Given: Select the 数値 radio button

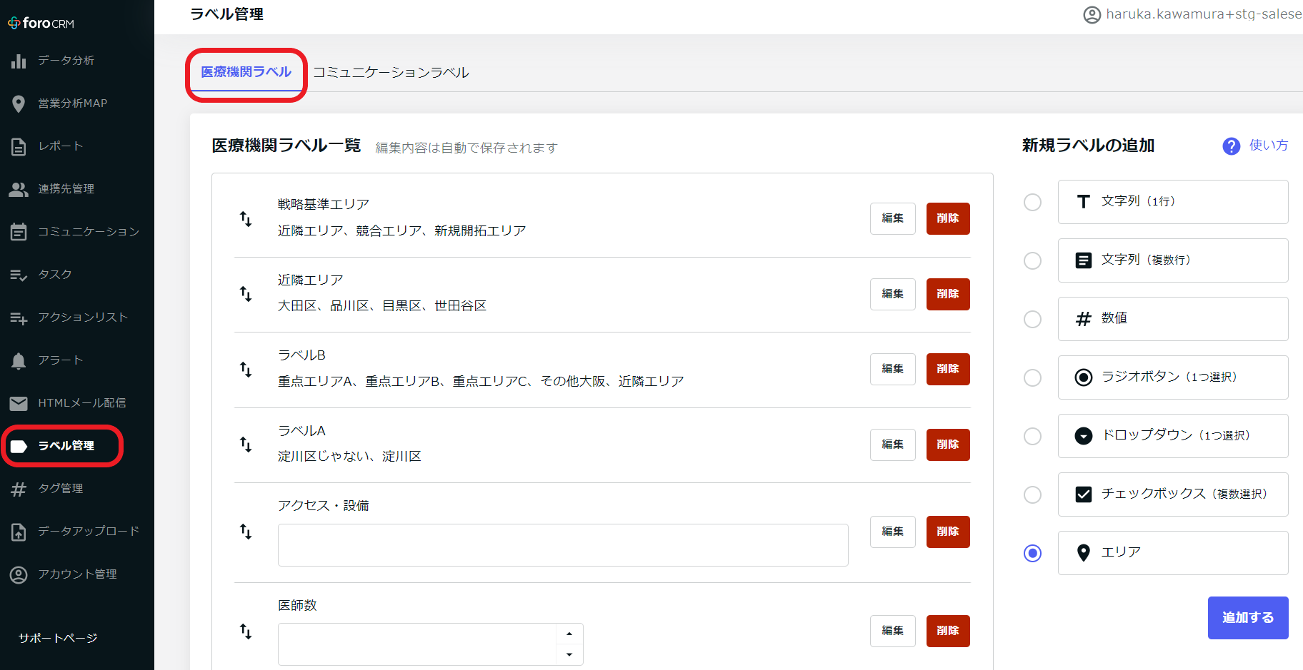Looking at the screenshot, I should click(1032, 319).
